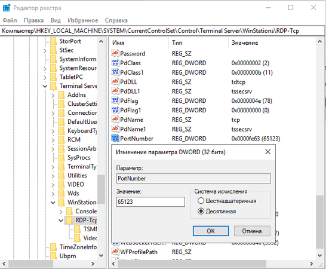Click the WFProfilePath value icon
This screenshot has height=269, width=326.
115,252
